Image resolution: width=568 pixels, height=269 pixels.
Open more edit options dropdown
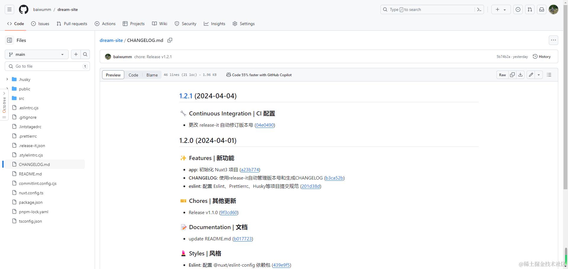coord(539,75)
